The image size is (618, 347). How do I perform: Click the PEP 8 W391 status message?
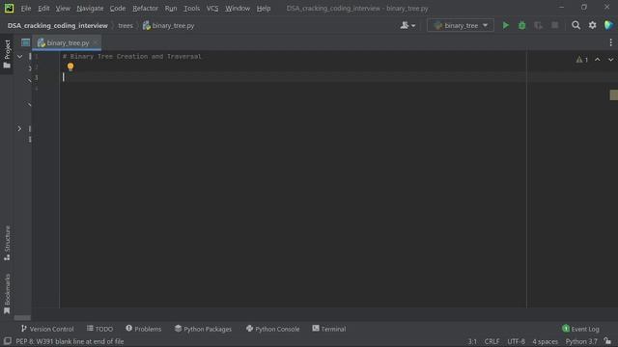point(70,341)
